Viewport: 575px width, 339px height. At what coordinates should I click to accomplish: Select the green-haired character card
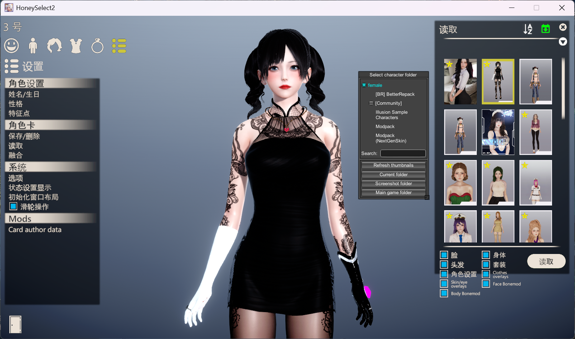click(x=498, y=183)
